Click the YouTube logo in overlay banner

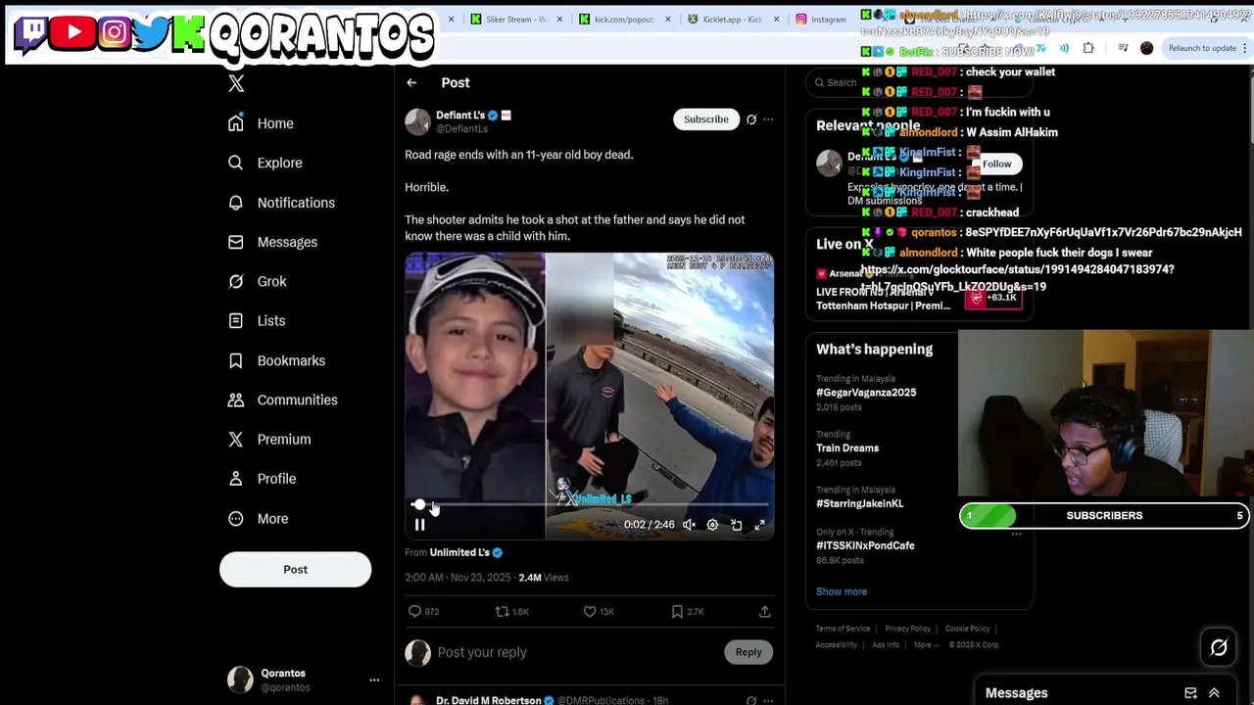click(73, 32)
